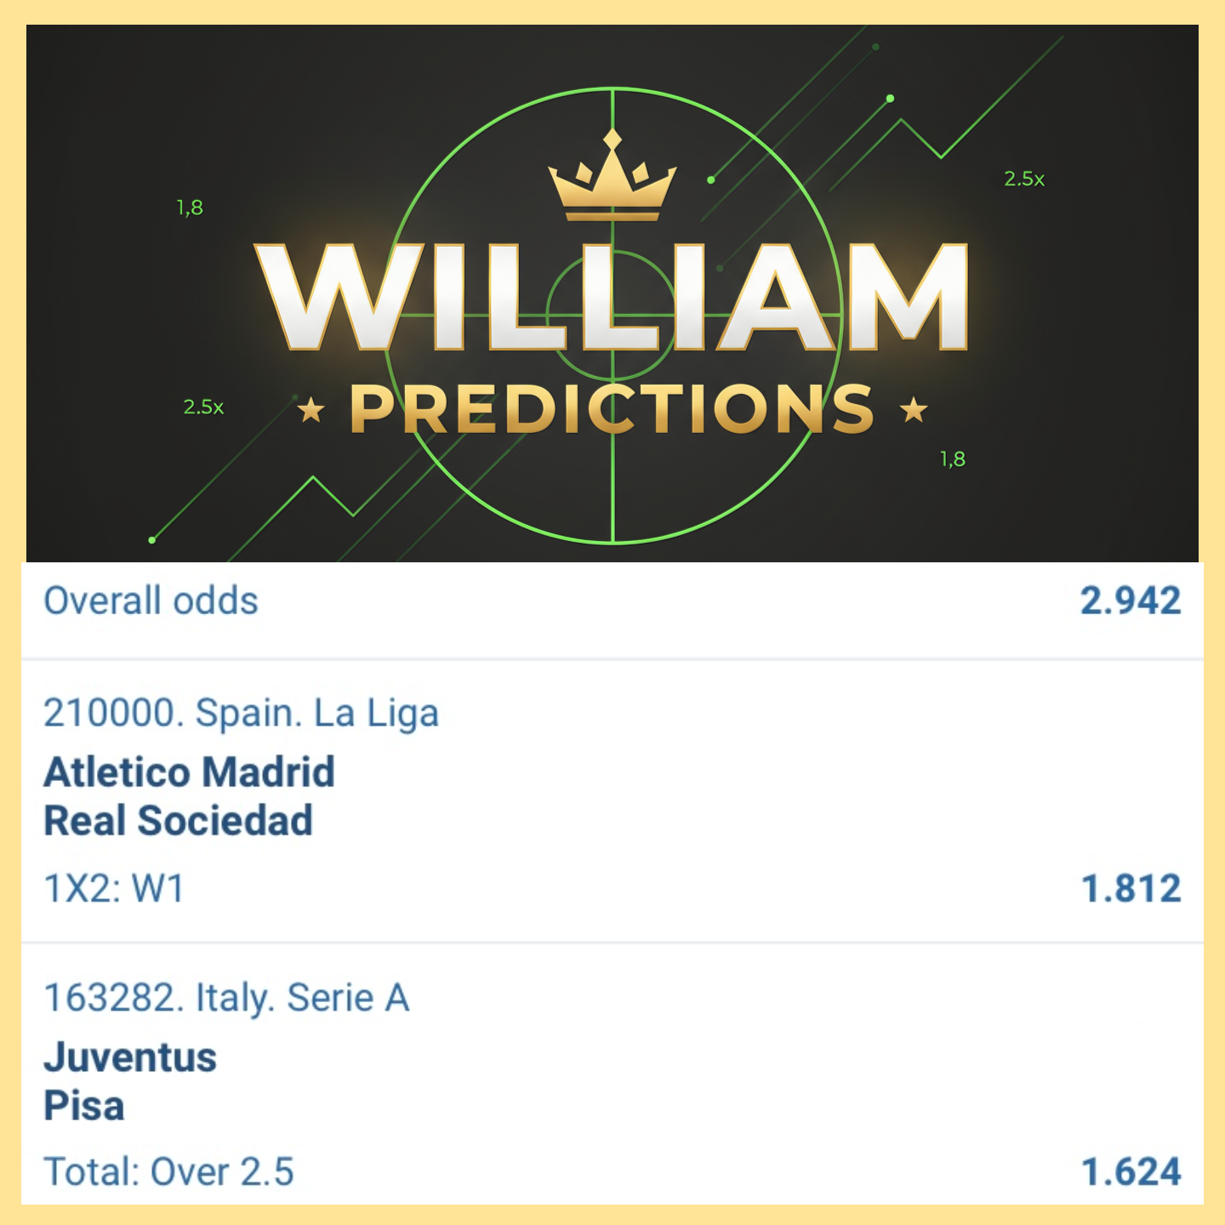Click the green 1,8 label at lower right
The width and height of the screenshot is (1225, 1225).
pyautogui.click(x=952, y=459)
